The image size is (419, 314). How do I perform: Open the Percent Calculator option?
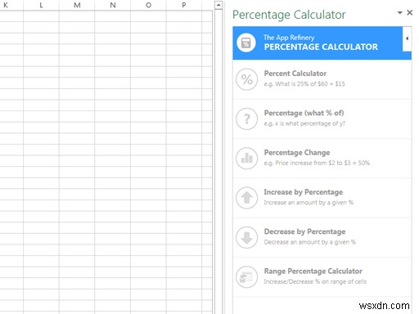pyautogui.click(x=322, y=79)
